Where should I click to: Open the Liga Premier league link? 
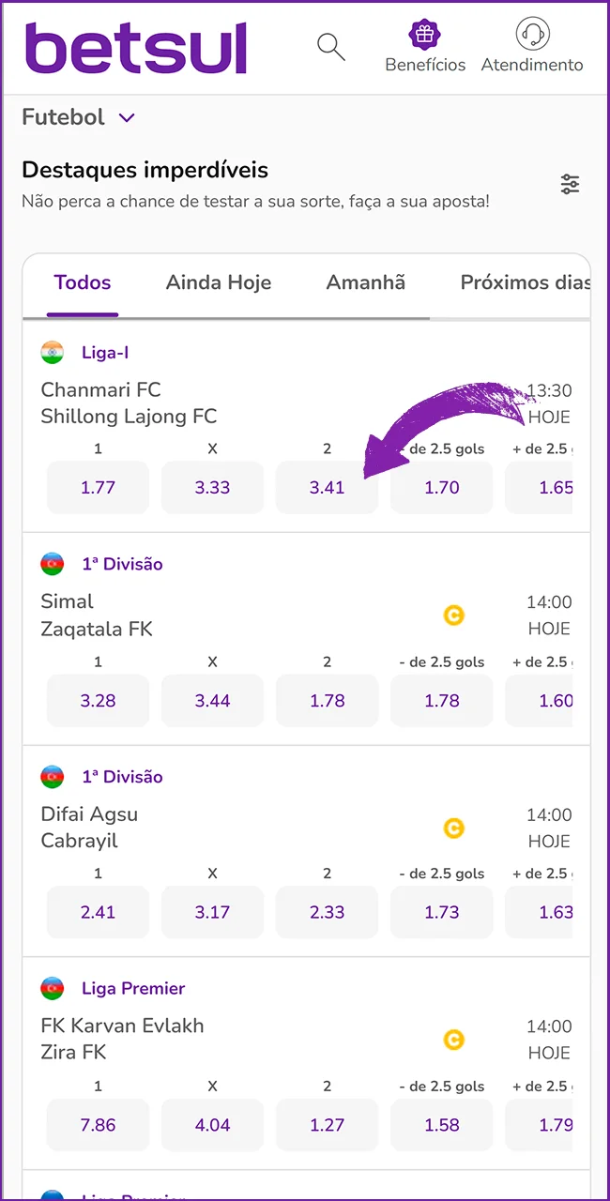(x=133, y=988)
